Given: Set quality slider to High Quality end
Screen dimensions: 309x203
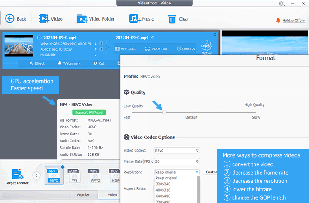Looking at the screenshot, I should pos(254,112).
